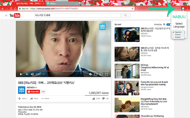The width and height of the screenshot is (190, 118).
Task: Choose French from the language list
Action: [x=178, y=35]
